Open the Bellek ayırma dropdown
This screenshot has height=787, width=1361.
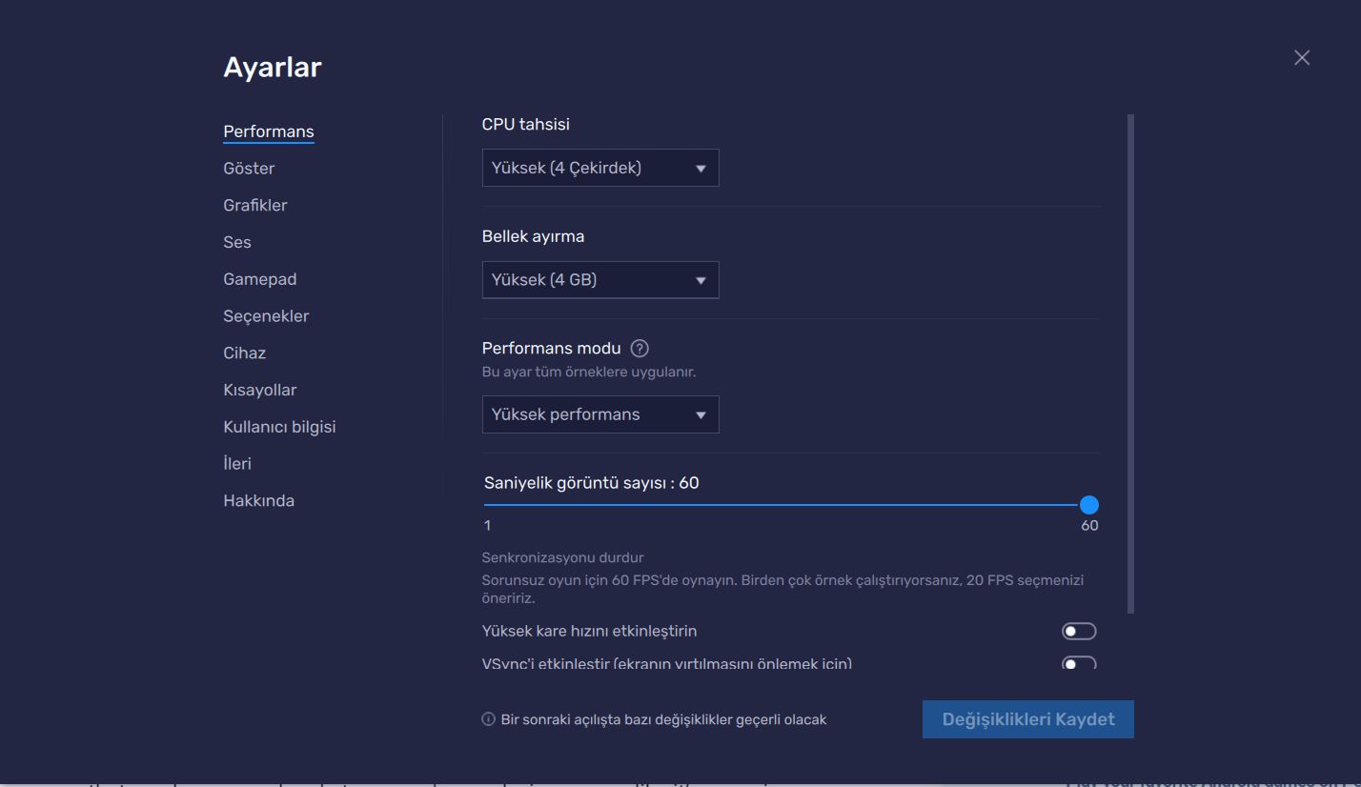[x=600, y=280]
